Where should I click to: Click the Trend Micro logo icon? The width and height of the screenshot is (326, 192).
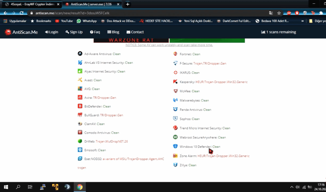click(x=175, y=128)
